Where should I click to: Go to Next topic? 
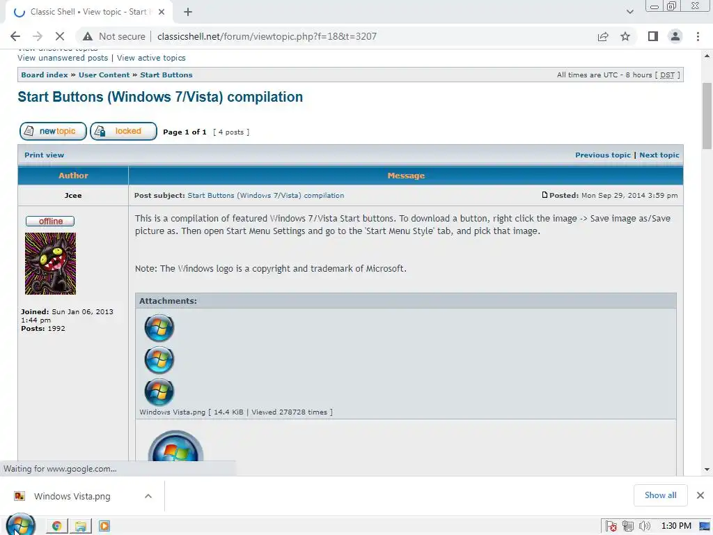point(659,155)
